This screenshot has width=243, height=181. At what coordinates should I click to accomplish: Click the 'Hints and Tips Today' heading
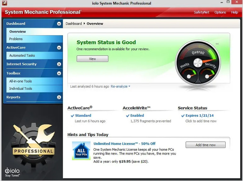pos(88,135)
